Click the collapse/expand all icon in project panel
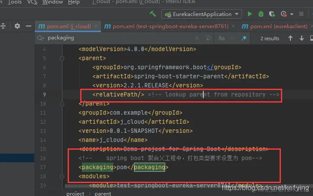Image resolution: width=313 pixels, height=196 pixels. pyautogui.click(x=3, y=26)
